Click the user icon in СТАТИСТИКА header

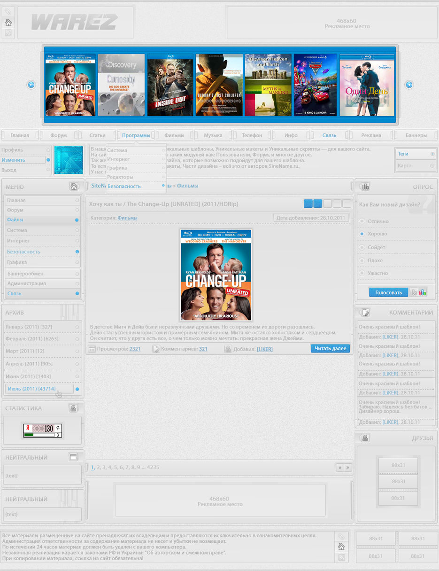(73, 408)
